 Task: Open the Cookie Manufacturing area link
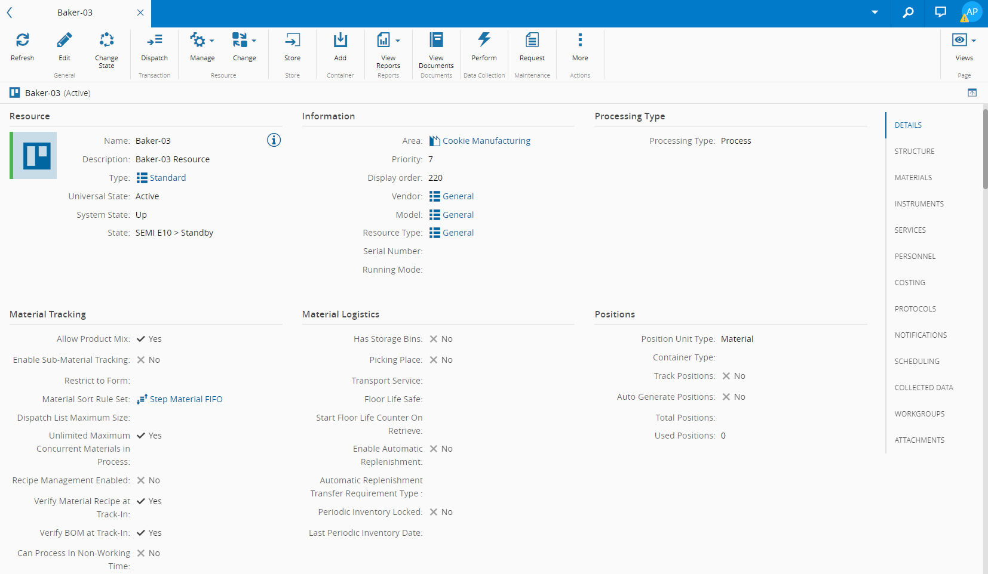click(x=486, y=141)
